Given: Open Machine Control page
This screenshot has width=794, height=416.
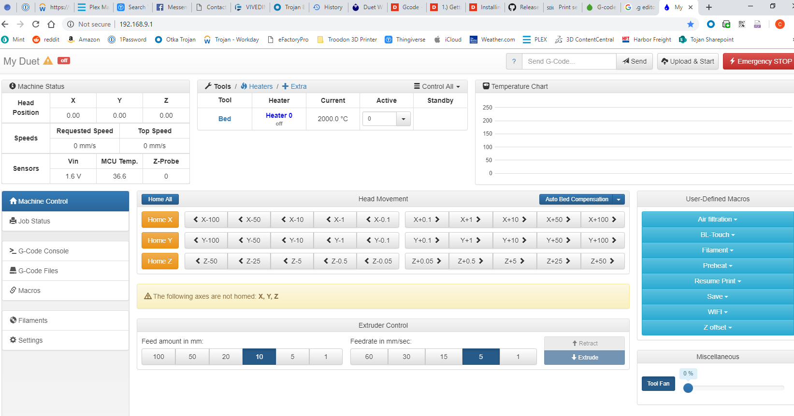Looking at the screenshot, I should coord(65,201).
